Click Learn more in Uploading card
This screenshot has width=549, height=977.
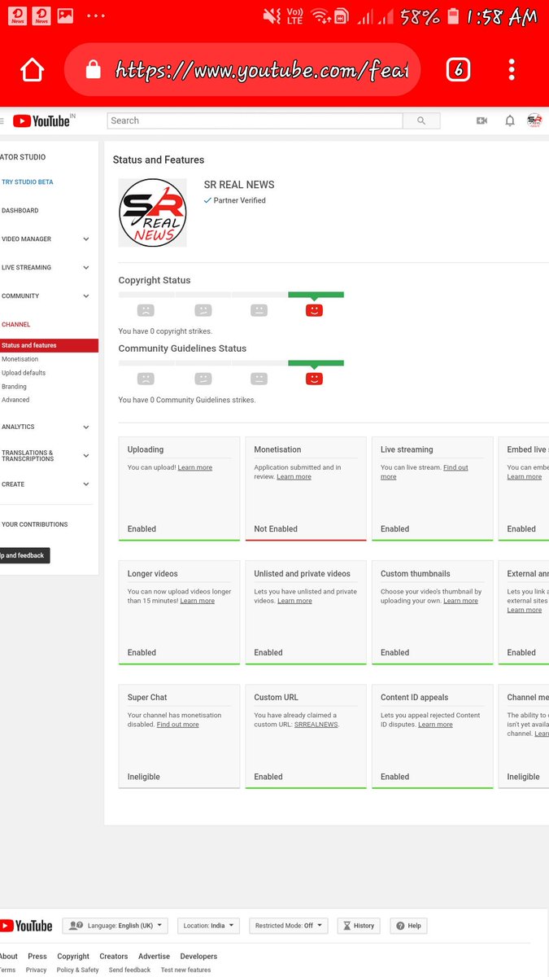(x=195, y=467)
